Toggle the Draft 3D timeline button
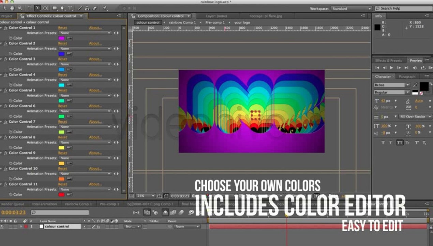 pos(155,213)
